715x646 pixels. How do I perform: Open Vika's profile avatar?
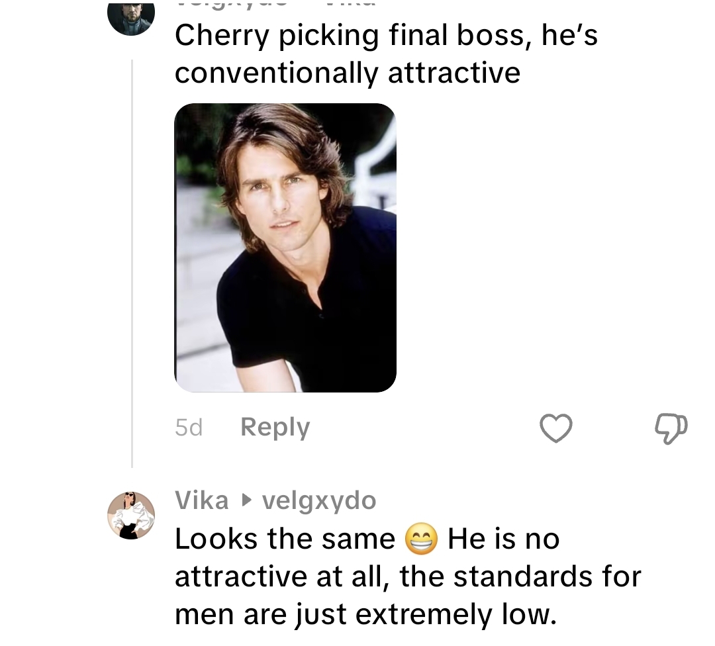(131, 516)
